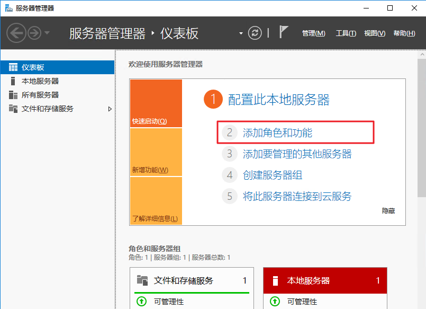Select 本地服务器 in the left sidebar
The width and height of the screenshot is (426, 309).
pos(58,81)
